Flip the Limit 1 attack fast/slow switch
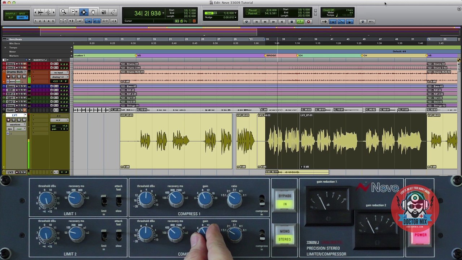 [118, 201]
